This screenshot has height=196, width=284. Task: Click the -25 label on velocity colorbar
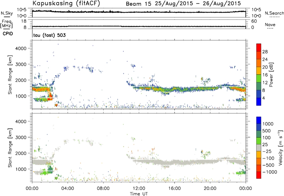tap(267, 151)
